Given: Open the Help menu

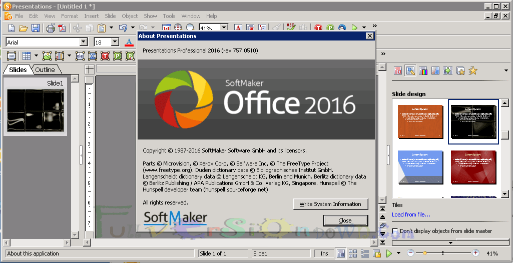Looking at the screenshot, I should click(211, 16).
